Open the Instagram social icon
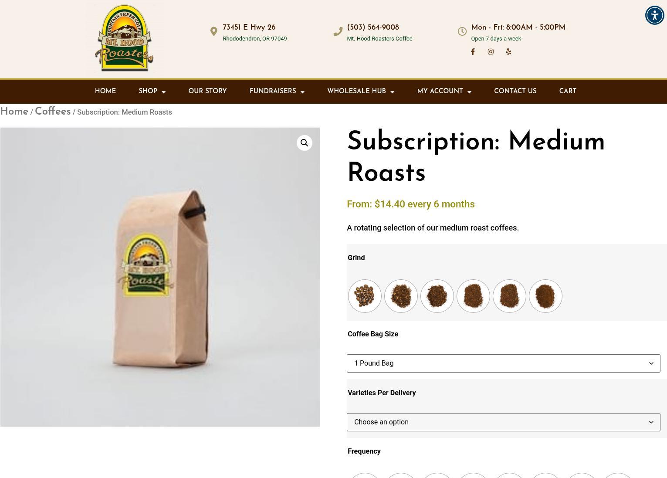Viewport: 667px width, 478px height. (x=491, y=51)
